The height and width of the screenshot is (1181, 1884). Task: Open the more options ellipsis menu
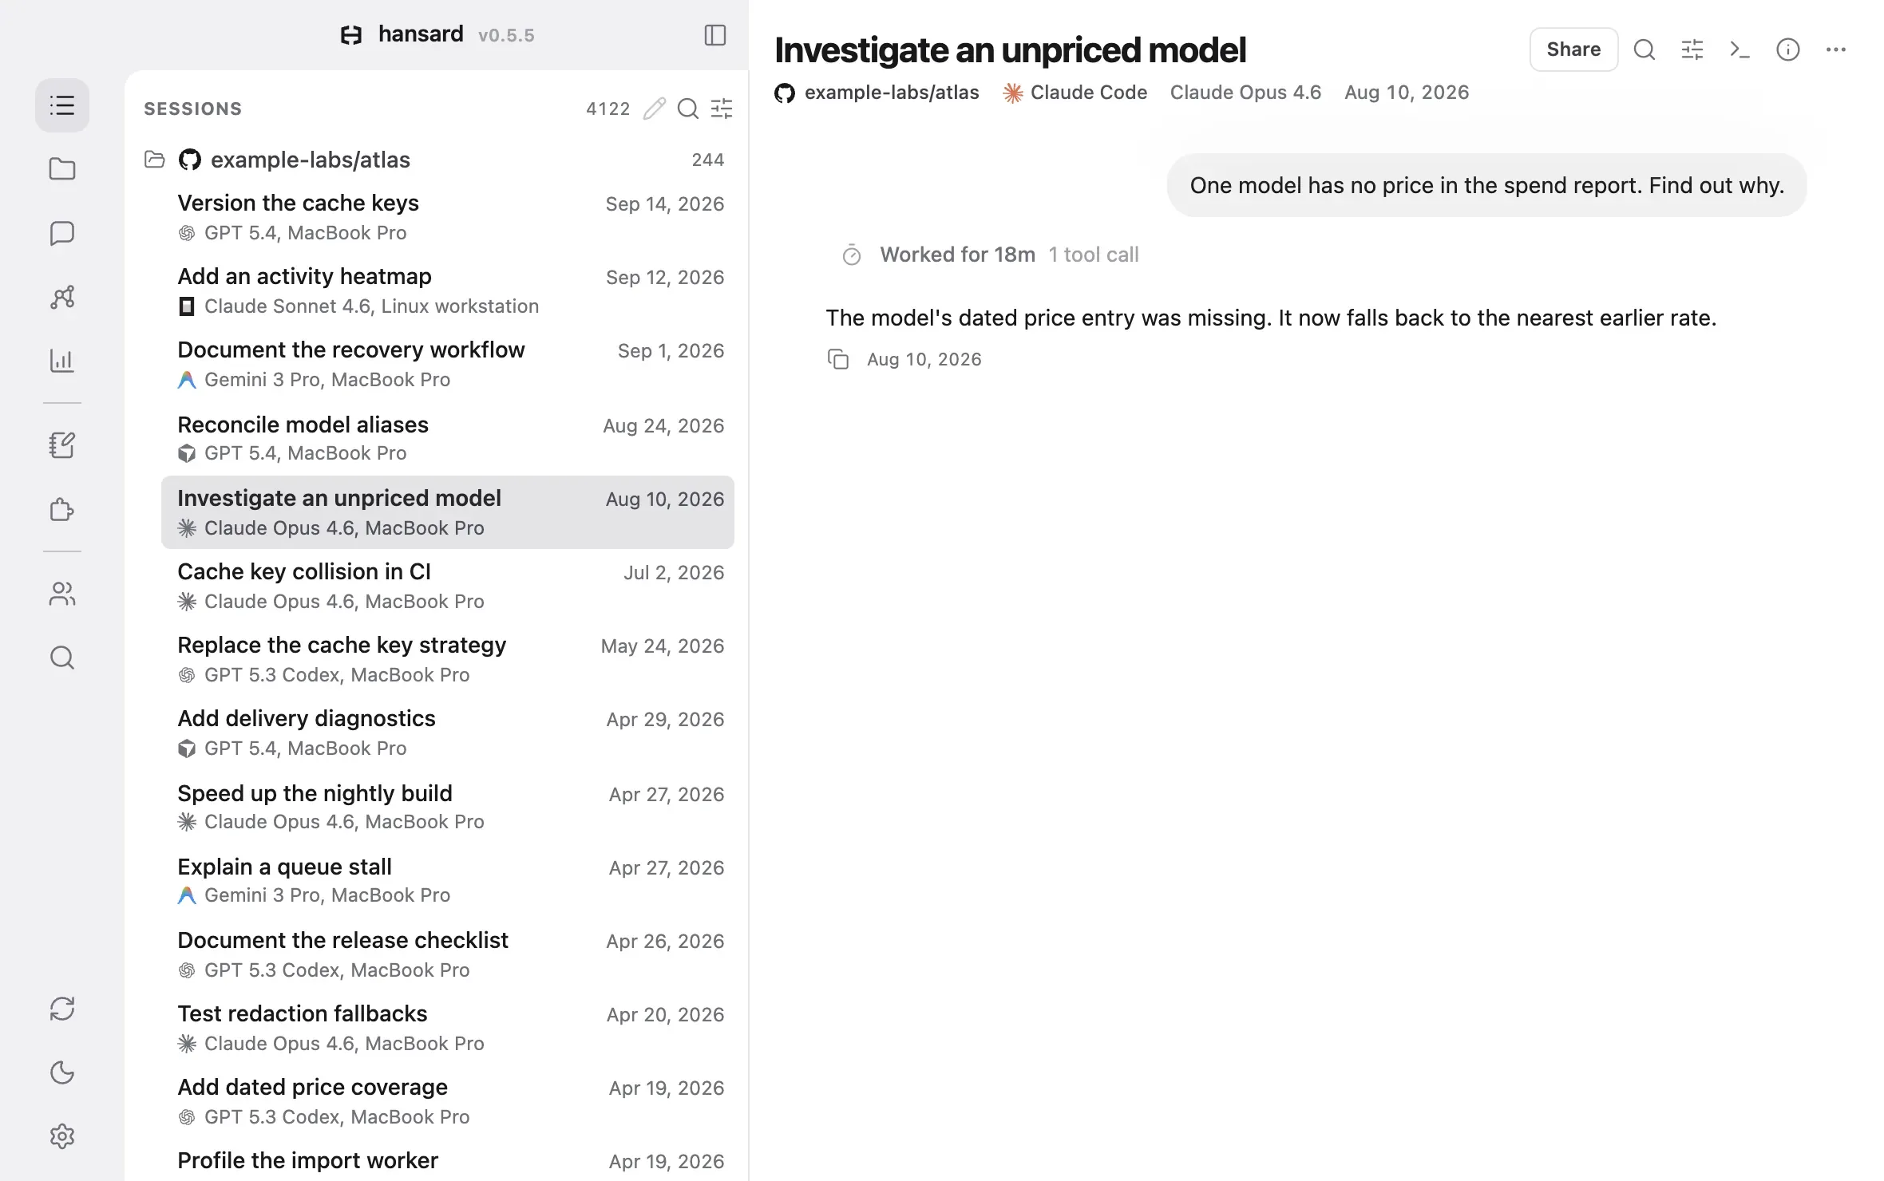pos(1836,49)
